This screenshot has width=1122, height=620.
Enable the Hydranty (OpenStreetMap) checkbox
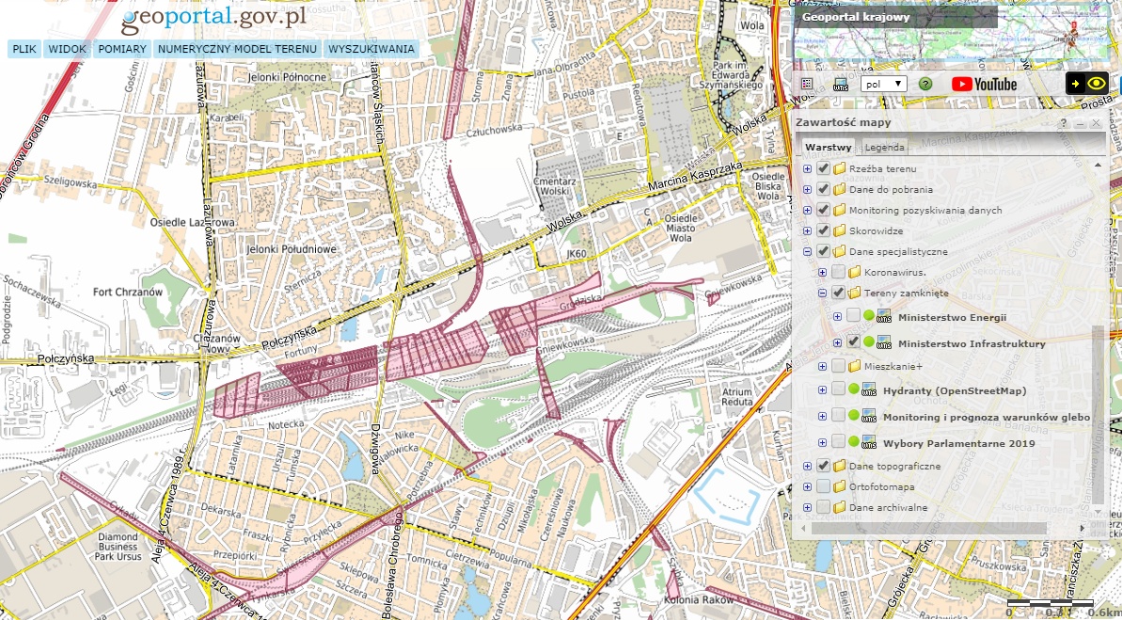click(x=838, y=389)
